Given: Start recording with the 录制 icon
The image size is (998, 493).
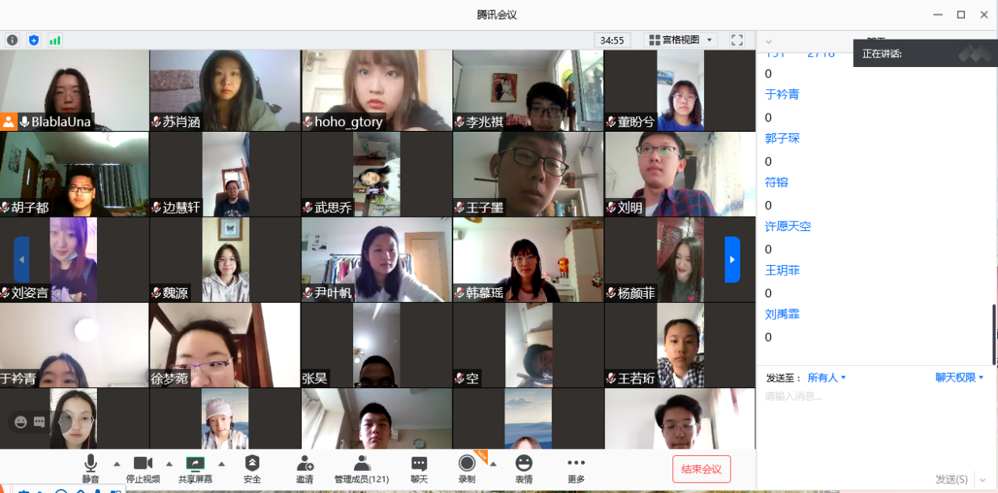Looking at the screenshot, I should pos(467,465).
